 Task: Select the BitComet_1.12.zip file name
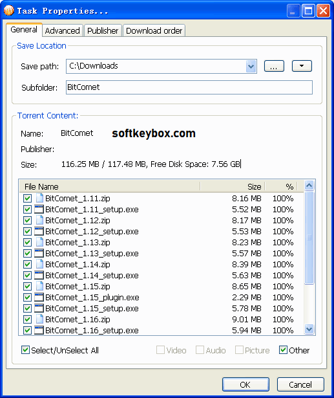78,220
